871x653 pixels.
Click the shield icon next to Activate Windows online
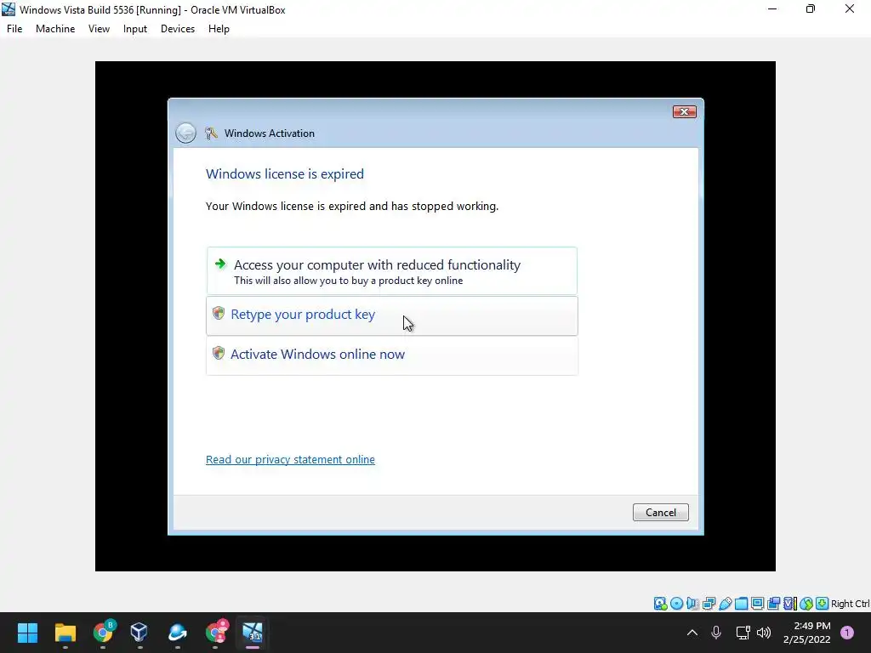click(219, 353)
